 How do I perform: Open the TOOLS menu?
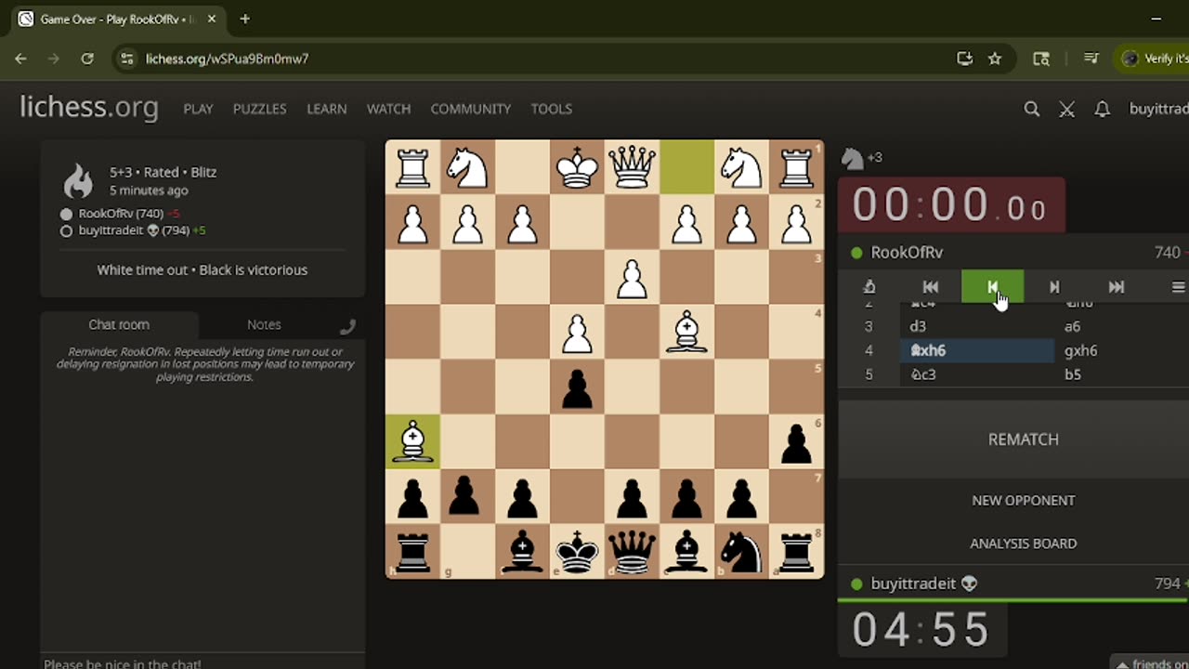coord(551,109)
